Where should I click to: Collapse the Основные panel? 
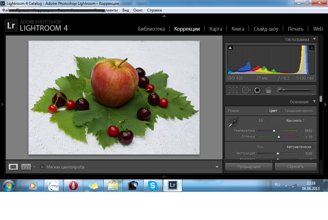tap(314, 102)
